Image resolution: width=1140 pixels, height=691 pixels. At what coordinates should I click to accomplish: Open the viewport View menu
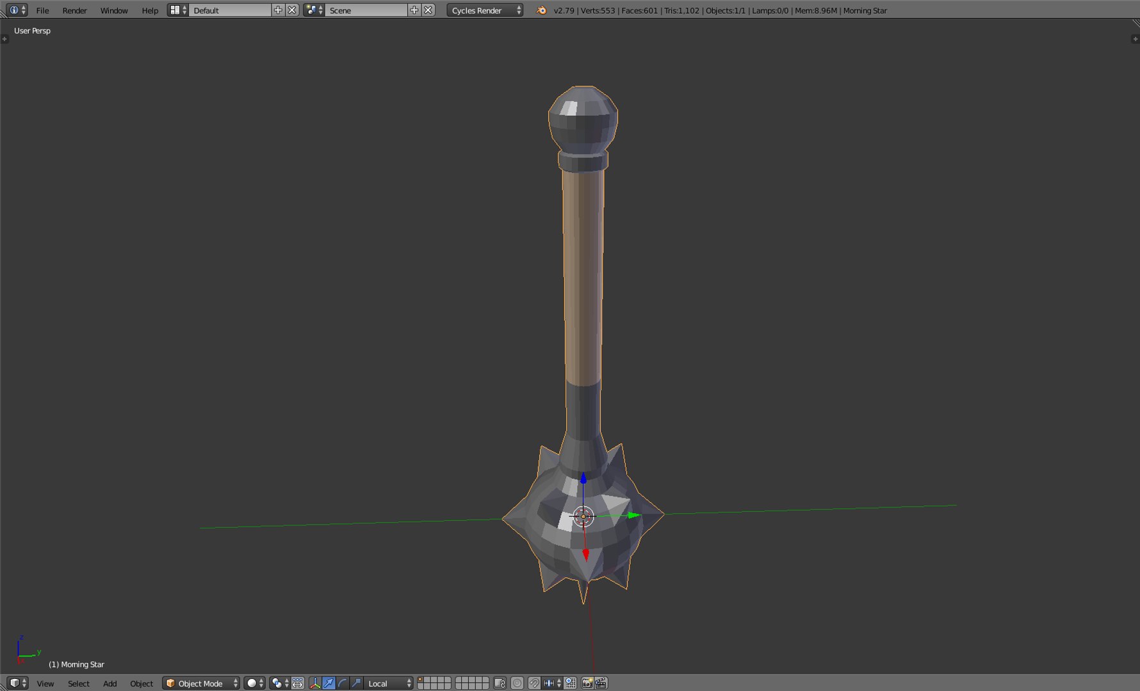tap(45, 683)
